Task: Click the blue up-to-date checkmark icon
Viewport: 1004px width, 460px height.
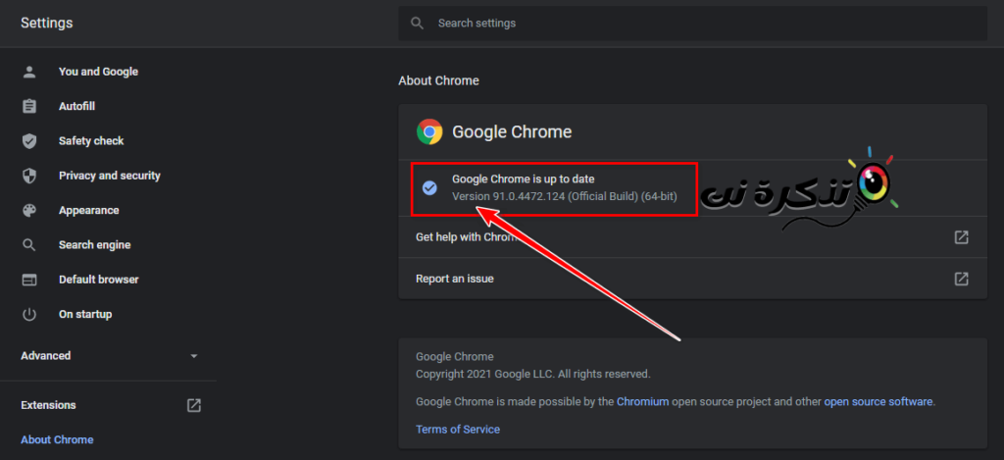Action: click(x=429, y=187)
